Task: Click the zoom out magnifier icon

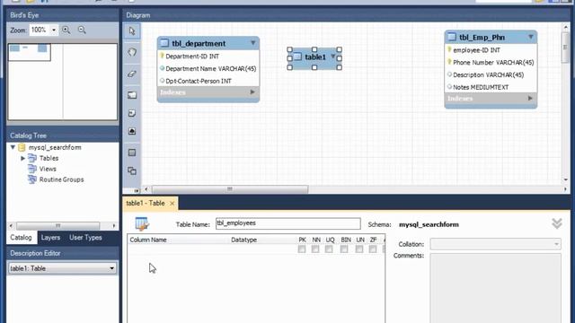Action: (x=82, y=30)
